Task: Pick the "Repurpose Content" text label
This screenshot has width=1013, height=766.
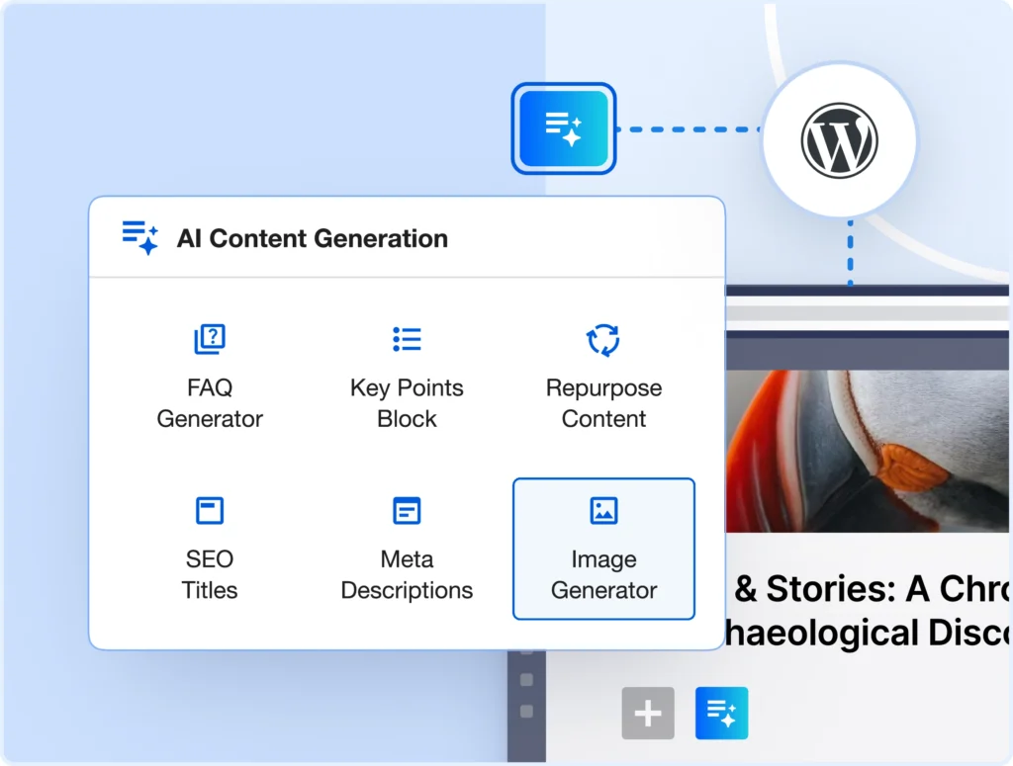Action: (603, 403)
